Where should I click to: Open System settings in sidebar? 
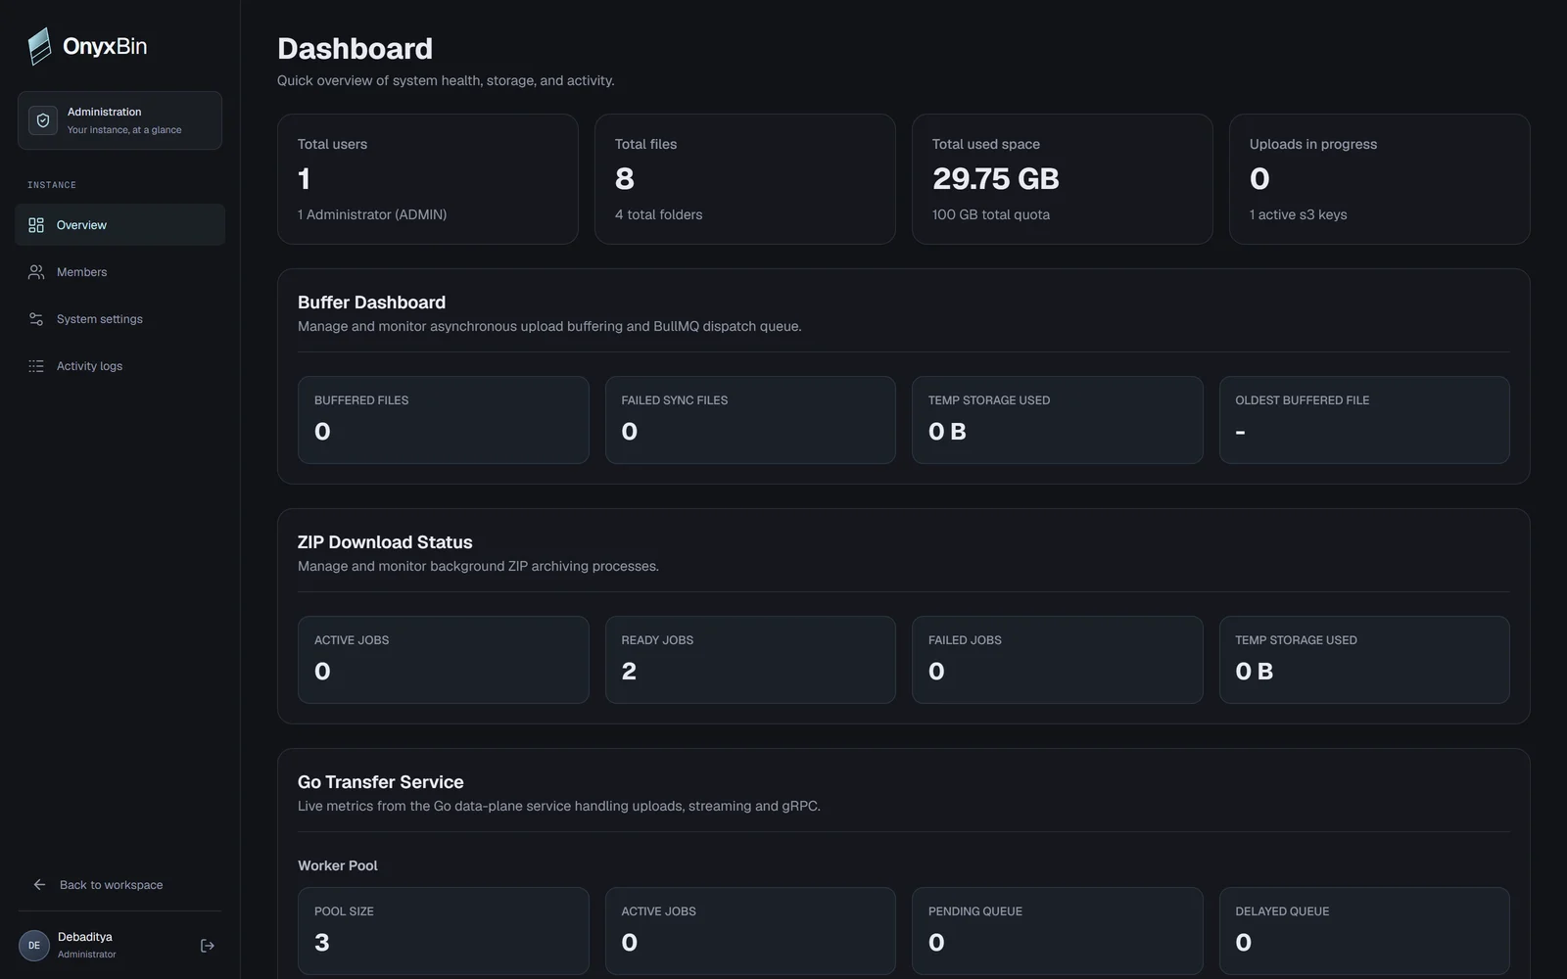click(119, 319)
